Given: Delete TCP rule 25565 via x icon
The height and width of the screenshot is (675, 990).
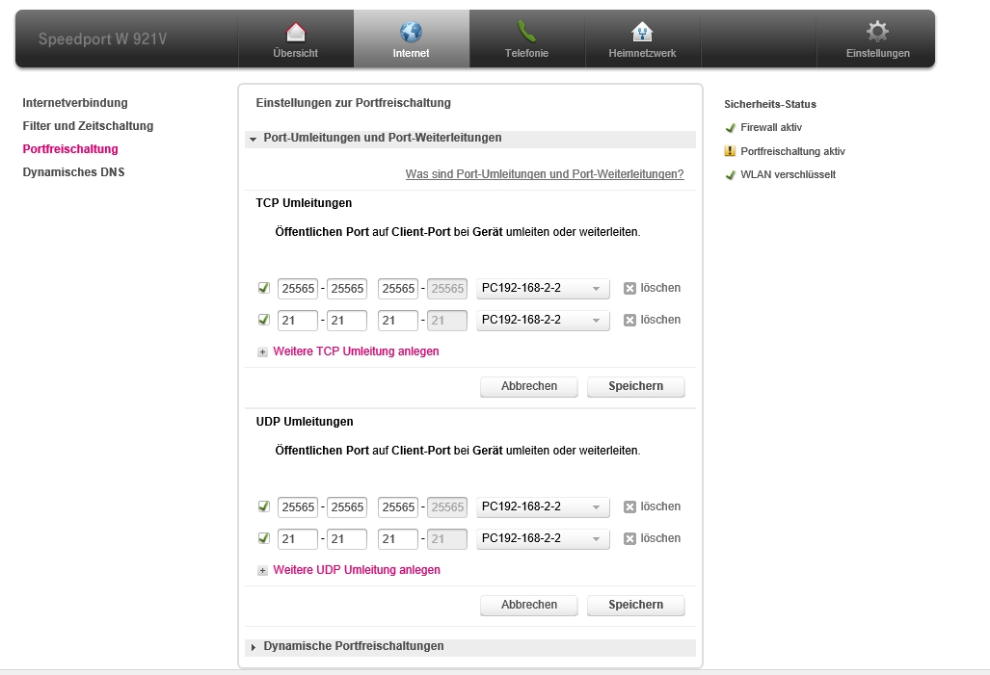Looking at the screenshot, I should click(629, 288).
